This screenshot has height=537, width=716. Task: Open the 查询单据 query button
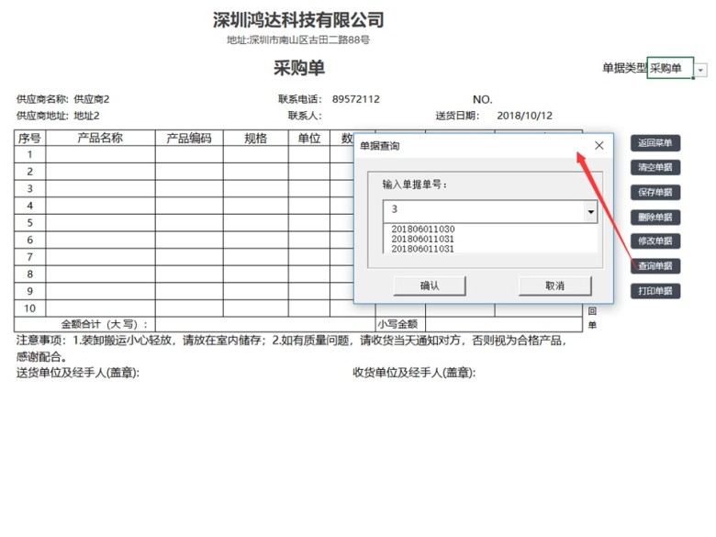click(655, 266)
